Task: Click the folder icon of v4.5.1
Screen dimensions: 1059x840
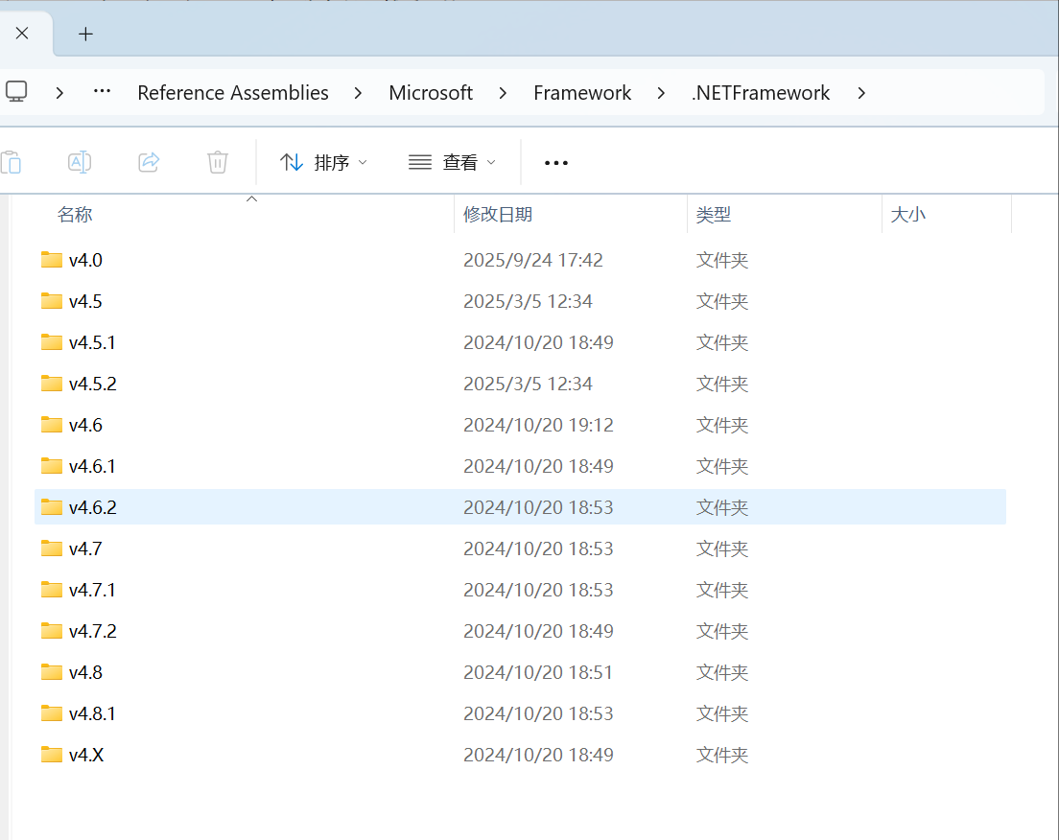Action: click(52, 341)
